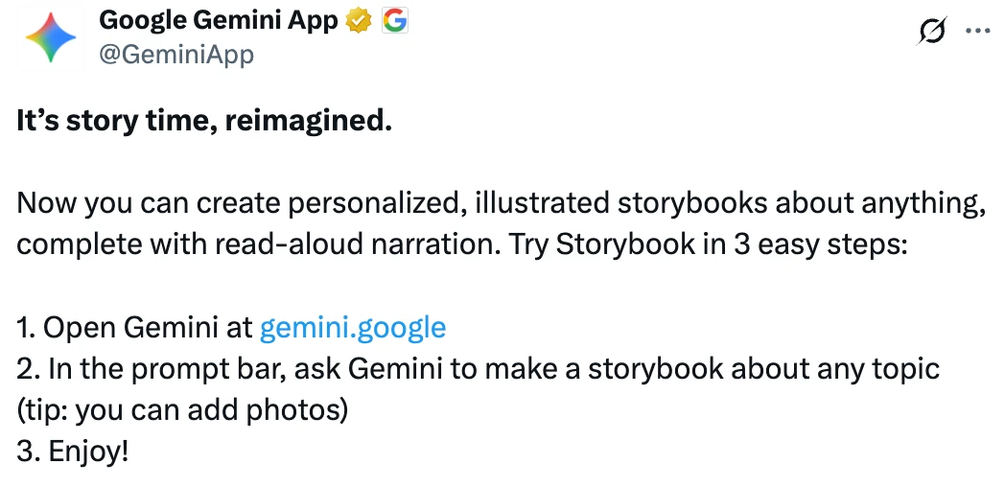Click the '(tip: you can add photos)' line
This screenshot has width=1005, height=487.
[x=181, y=409]
